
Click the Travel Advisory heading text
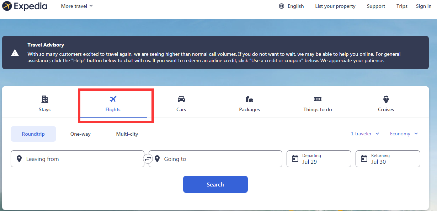(46, 45)
